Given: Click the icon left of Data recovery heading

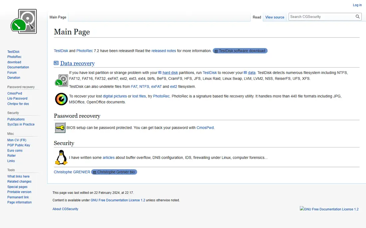Looking at the screenshot, I should click(x=56, y=63).
